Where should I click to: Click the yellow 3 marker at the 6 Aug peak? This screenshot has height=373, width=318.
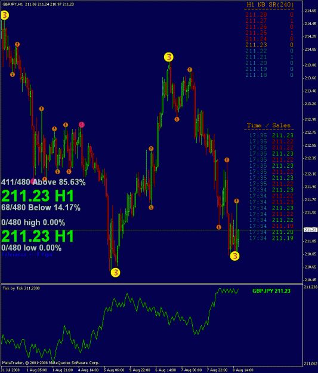169,57
